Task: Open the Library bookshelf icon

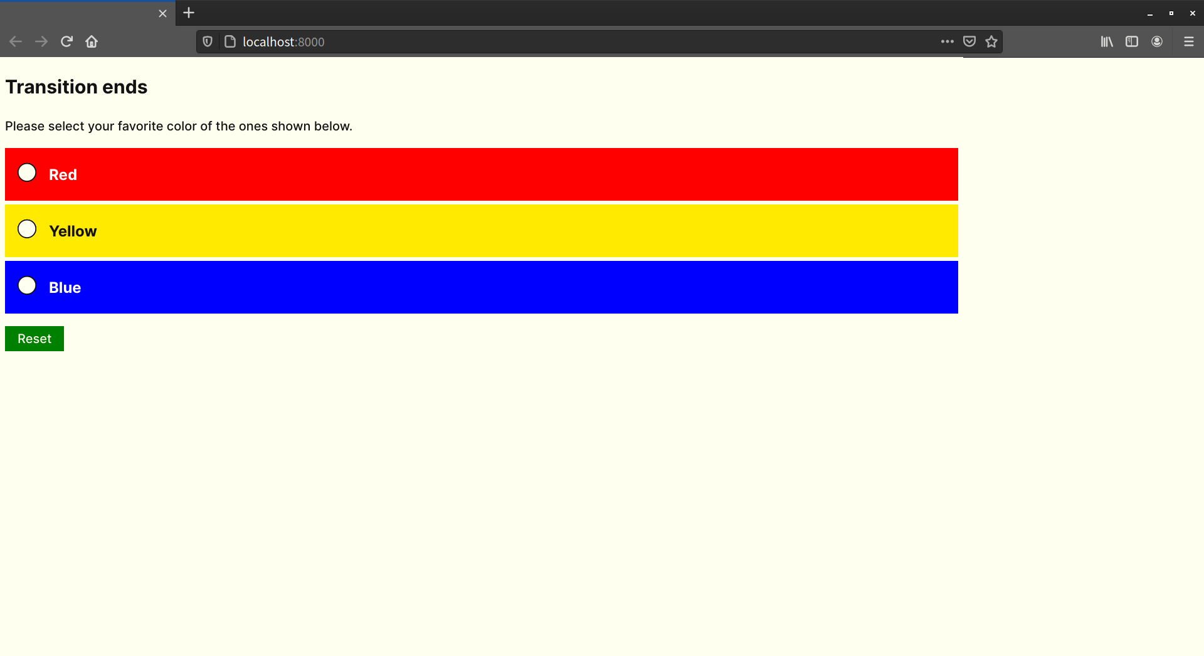Action: click(1107, 42)
